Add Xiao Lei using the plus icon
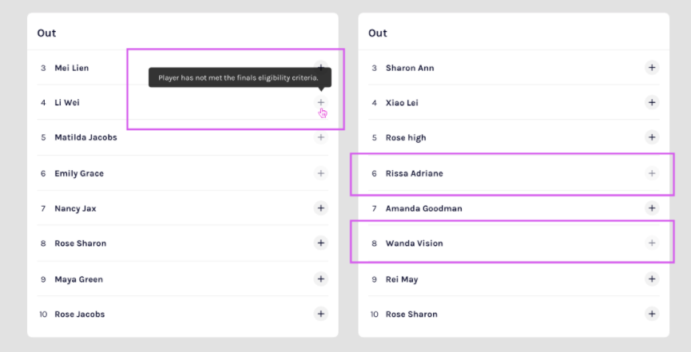 [652, 102]
